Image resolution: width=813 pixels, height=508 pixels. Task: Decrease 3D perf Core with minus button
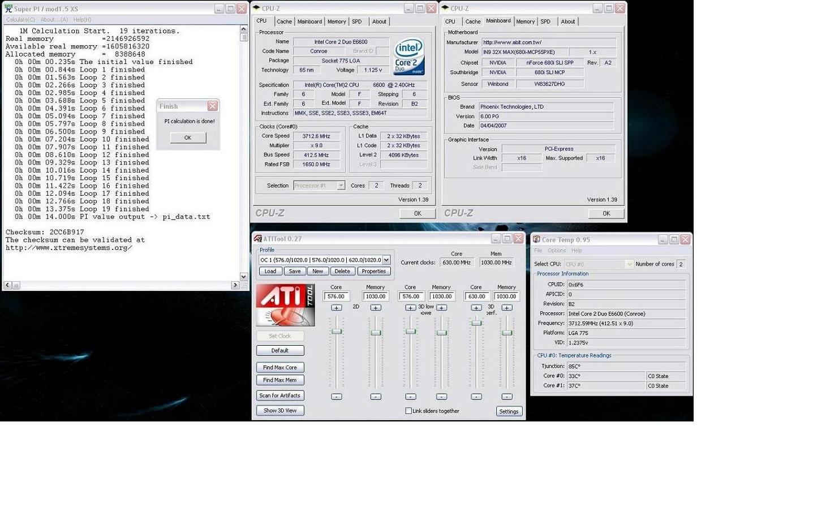476,397
